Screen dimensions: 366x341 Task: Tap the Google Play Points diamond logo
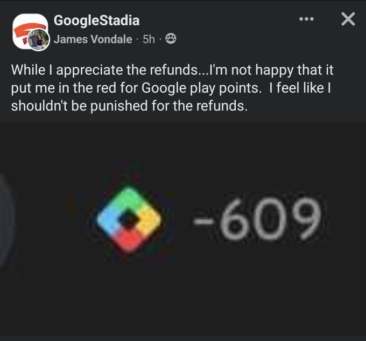129,220
